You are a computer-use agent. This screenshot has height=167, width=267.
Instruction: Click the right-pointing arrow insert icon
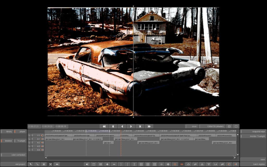pos(168,164)
